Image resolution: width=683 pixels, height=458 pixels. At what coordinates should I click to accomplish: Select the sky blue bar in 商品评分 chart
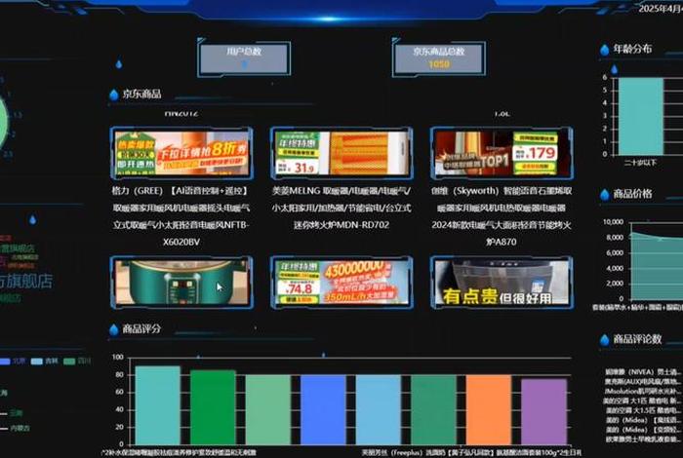point(379,409)
